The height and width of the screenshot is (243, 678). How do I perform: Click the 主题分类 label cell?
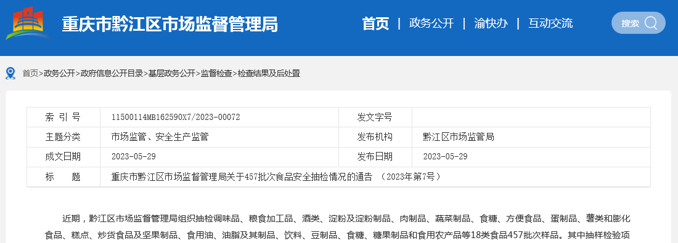(63, 137)
